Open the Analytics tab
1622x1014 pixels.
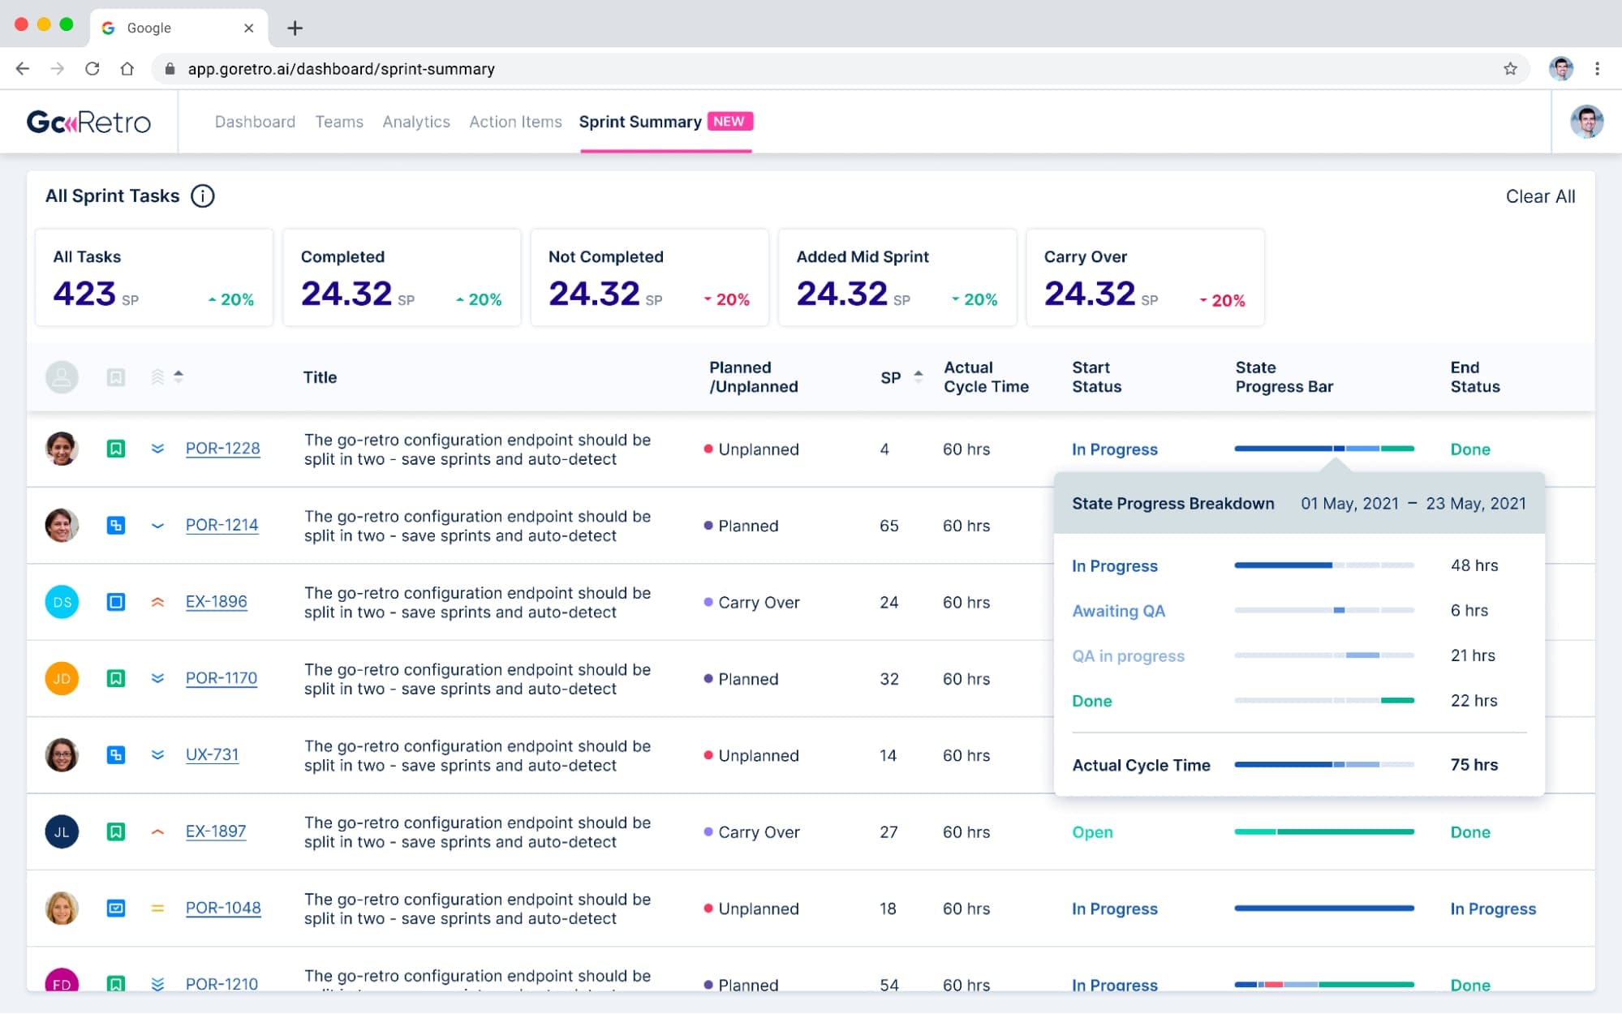(415, 122)
